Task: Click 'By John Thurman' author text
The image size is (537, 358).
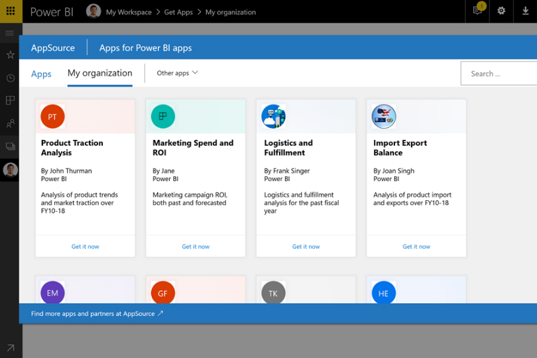Action: click(66, 170)
